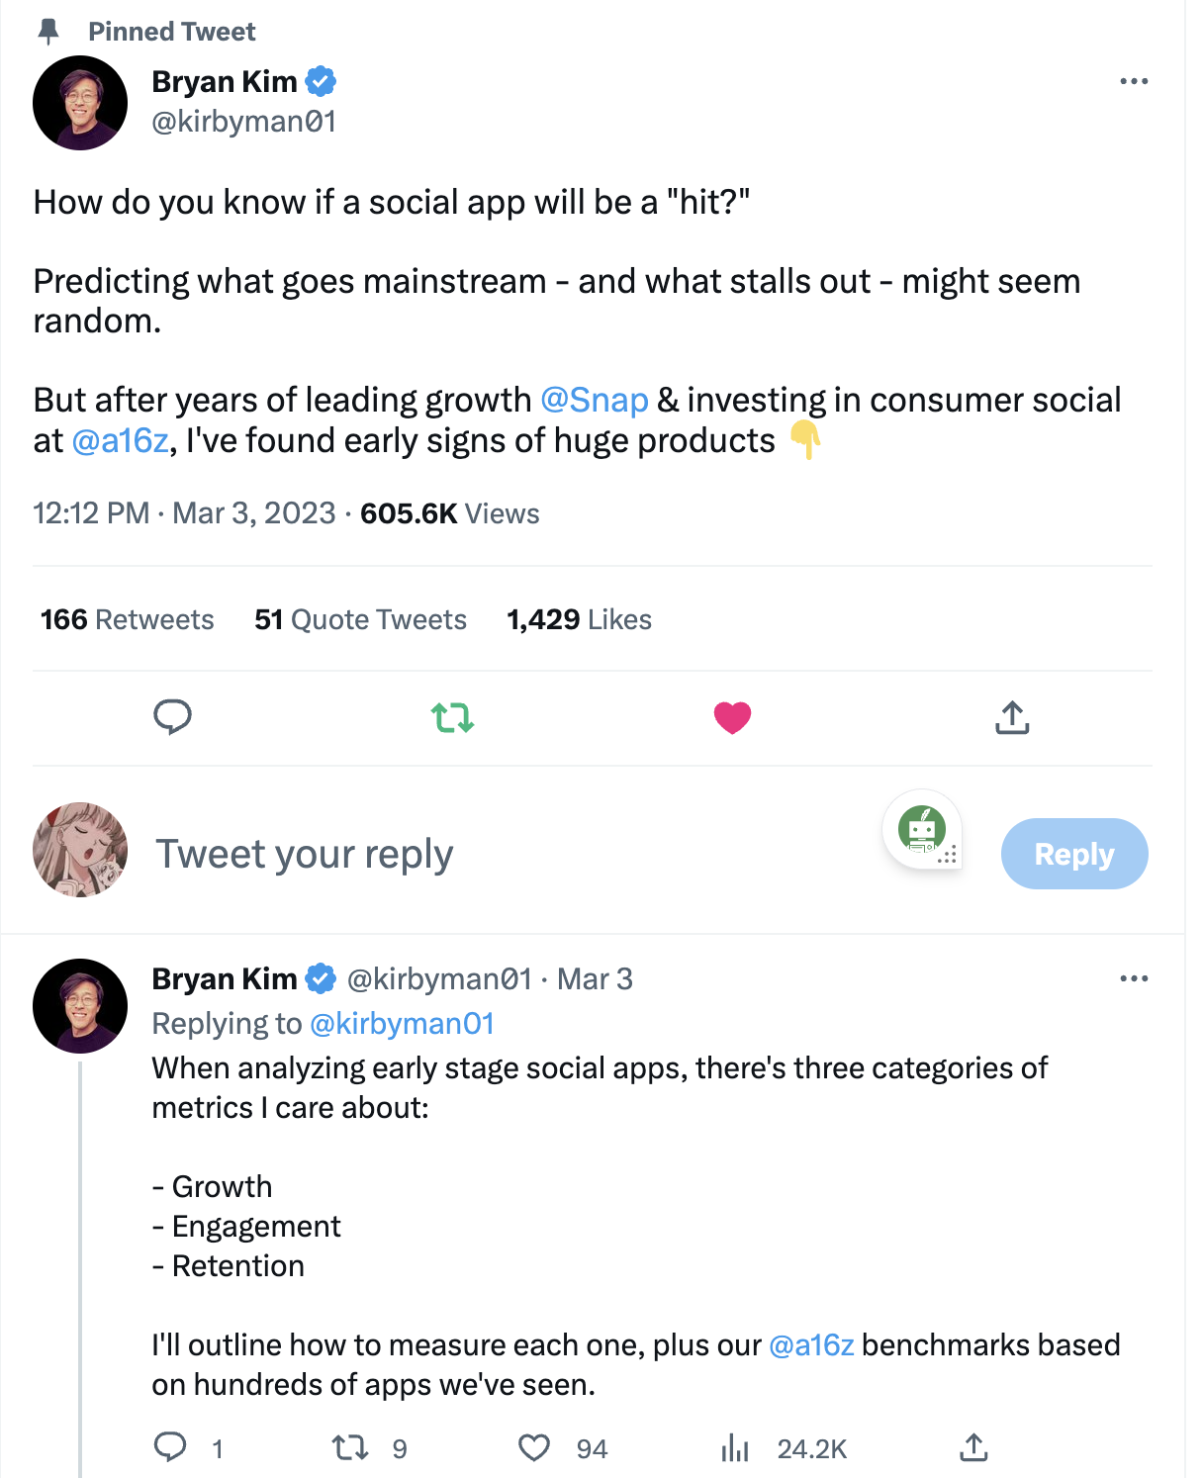View the 1,429 Likes list

click(579, 619)
